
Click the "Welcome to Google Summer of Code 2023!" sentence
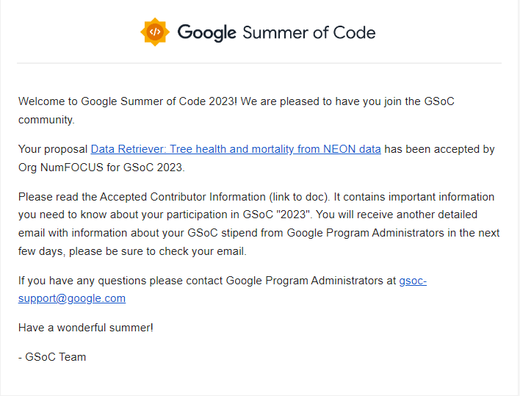coord(128,101)
